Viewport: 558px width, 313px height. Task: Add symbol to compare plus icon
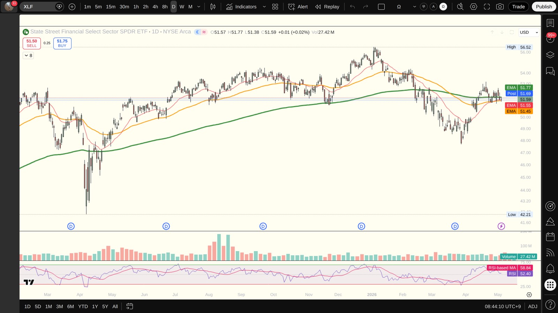[72, 7]
